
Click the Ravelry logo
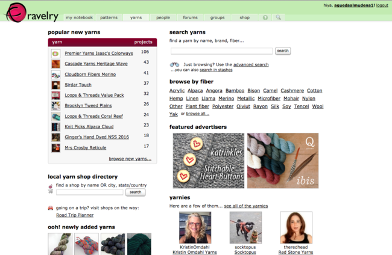pos(32,13)
